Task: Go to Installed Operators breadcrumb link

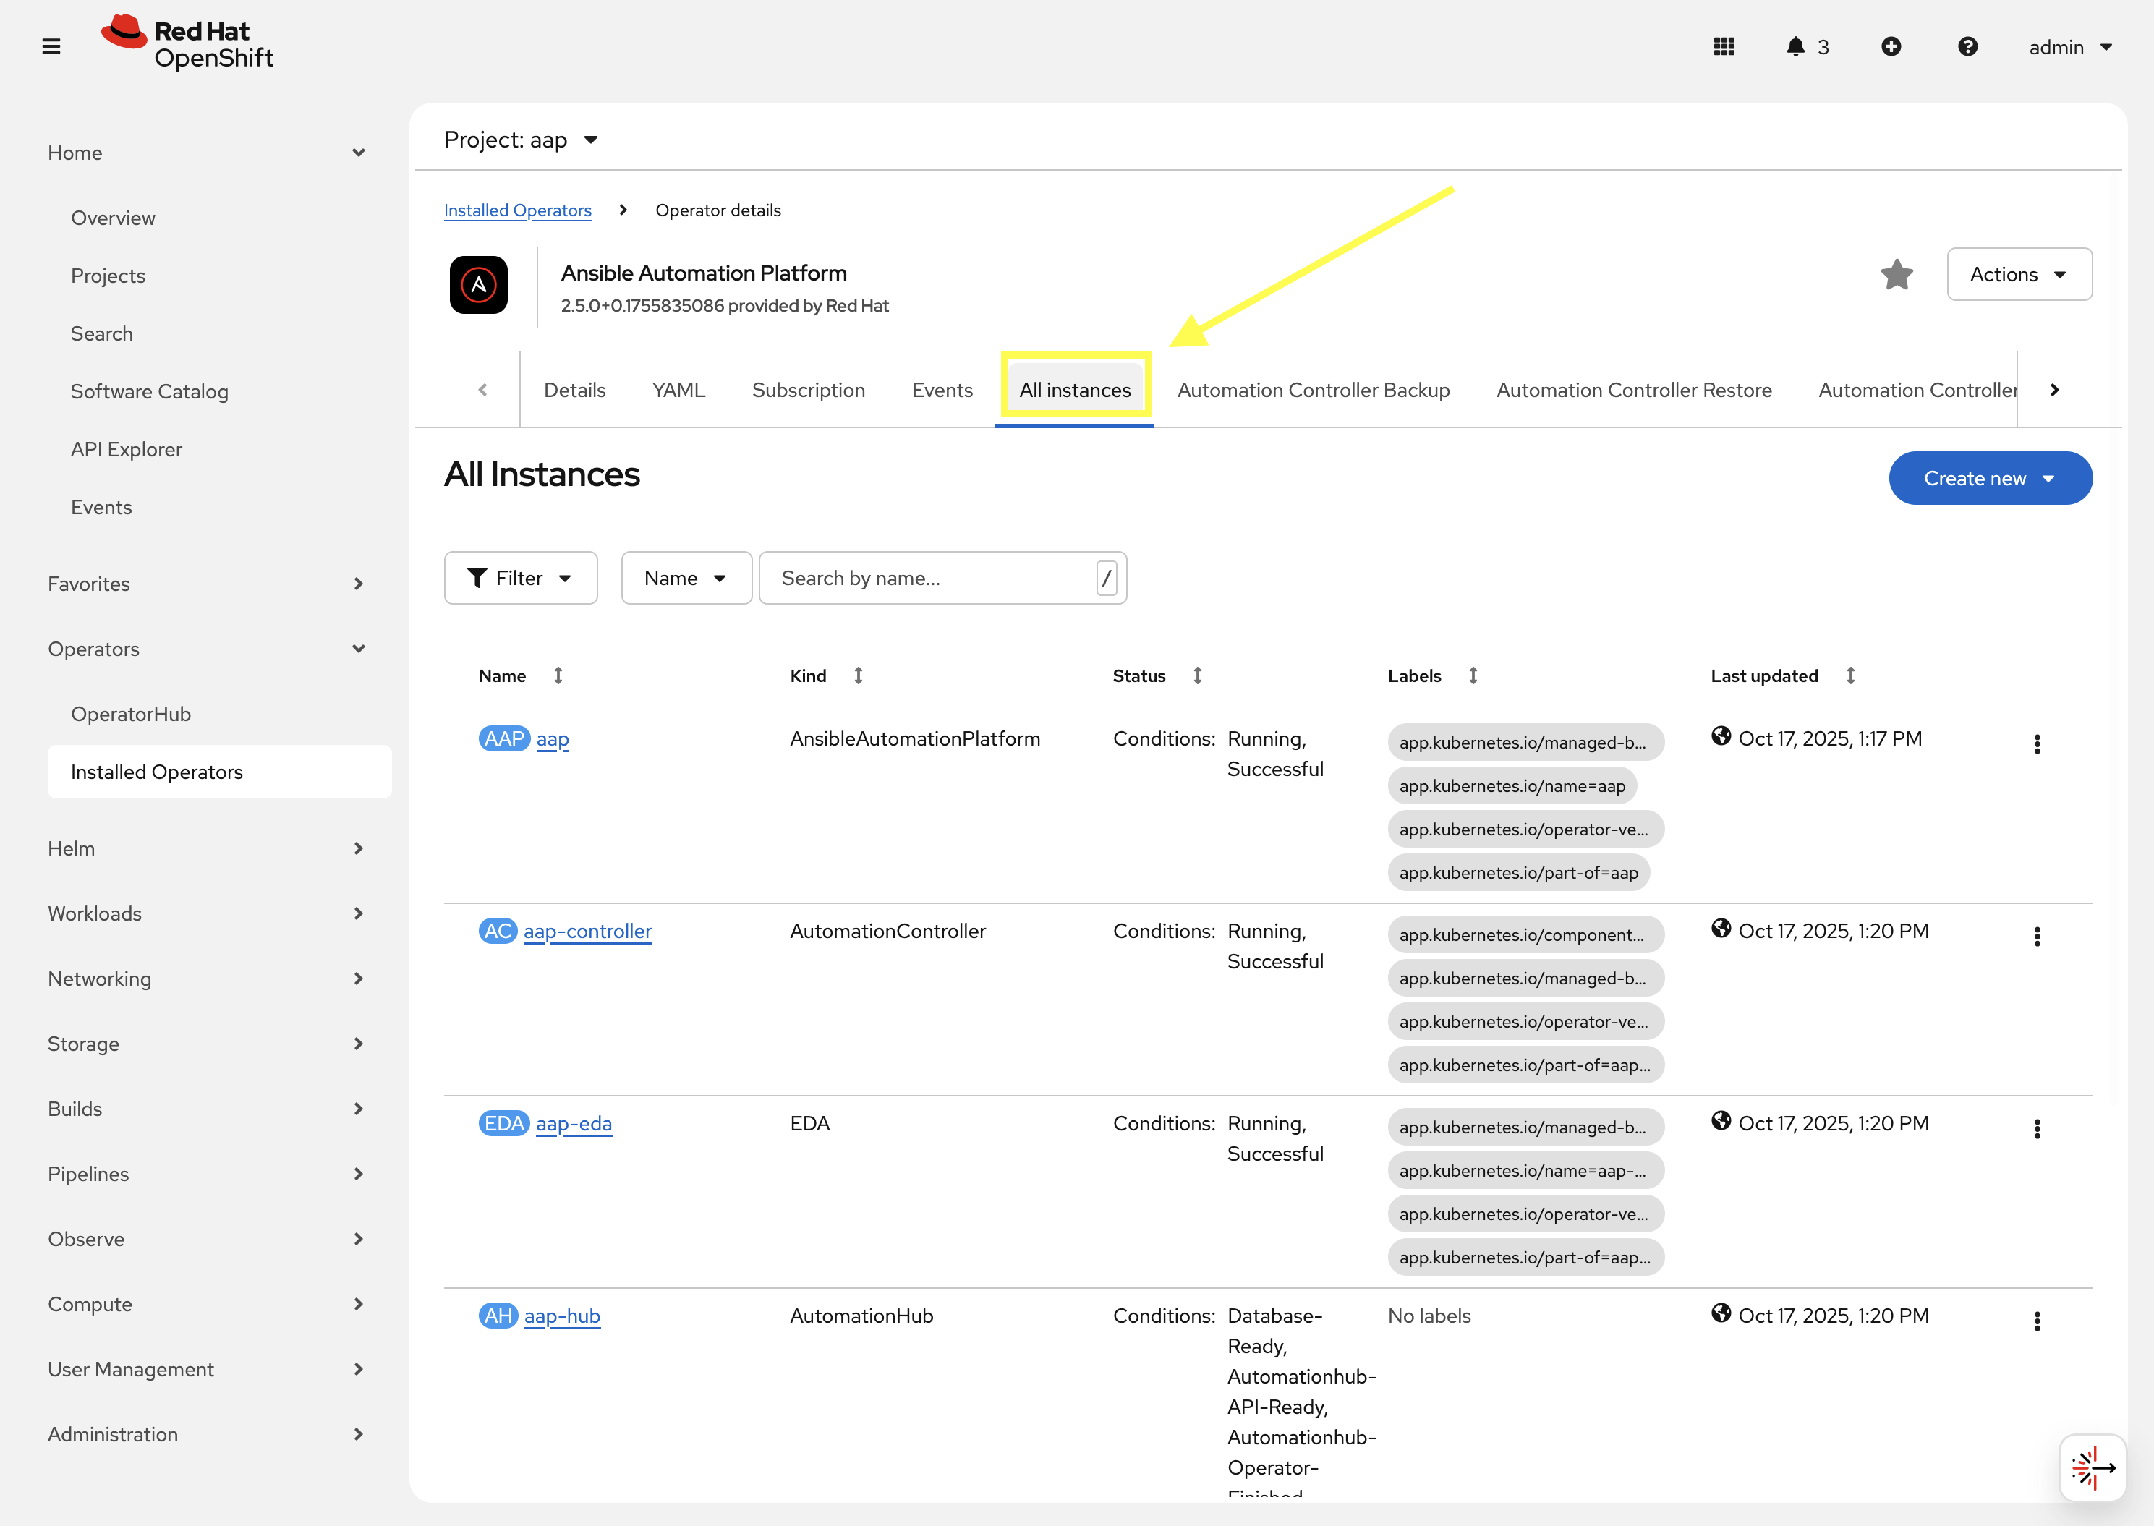Action: tap(517, 210)
